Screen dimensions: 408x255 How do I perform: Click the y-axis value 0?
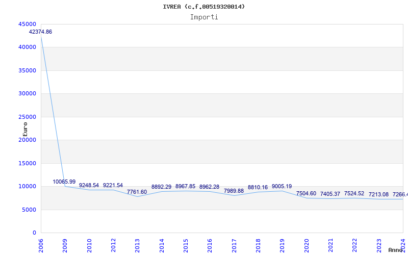point(34,233)
